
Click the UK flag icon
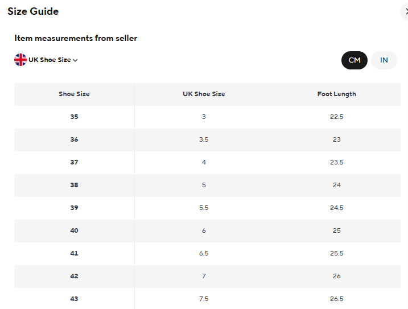[20, 60]
